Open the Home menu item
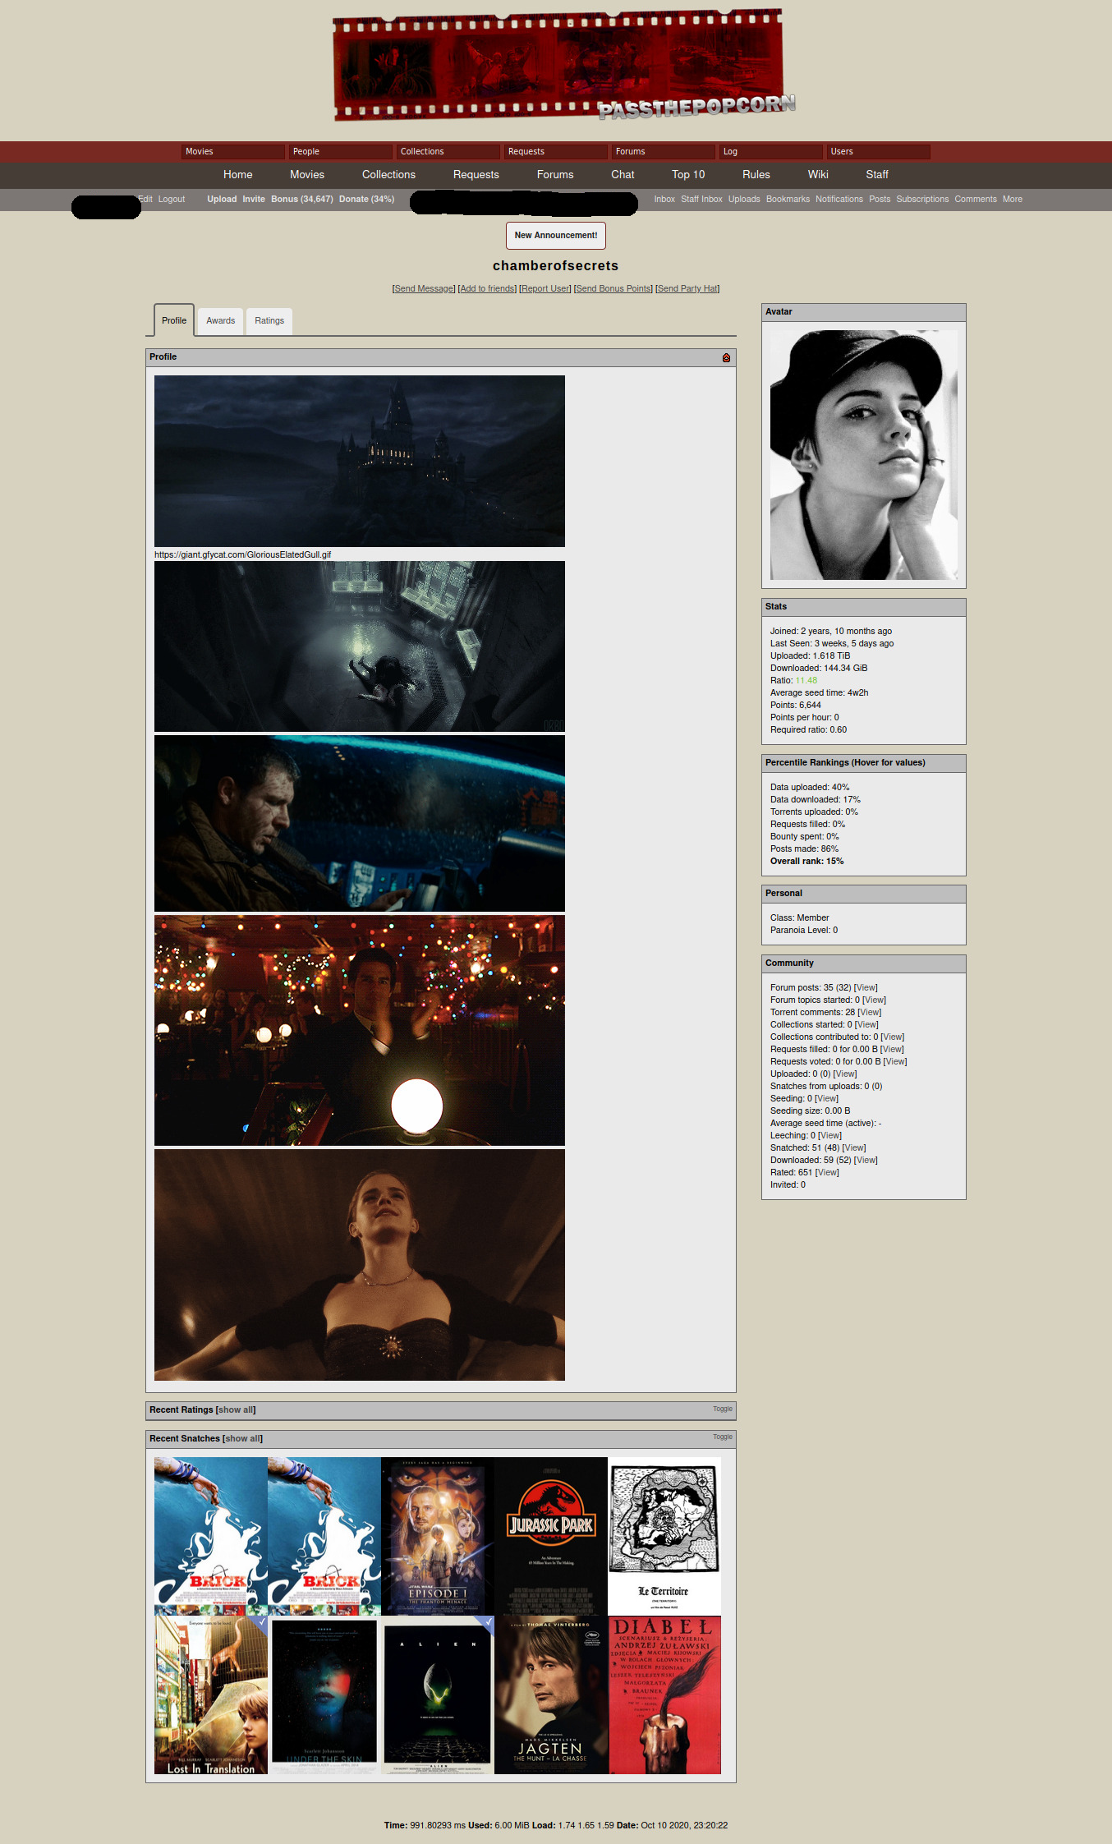 [237, 174]
